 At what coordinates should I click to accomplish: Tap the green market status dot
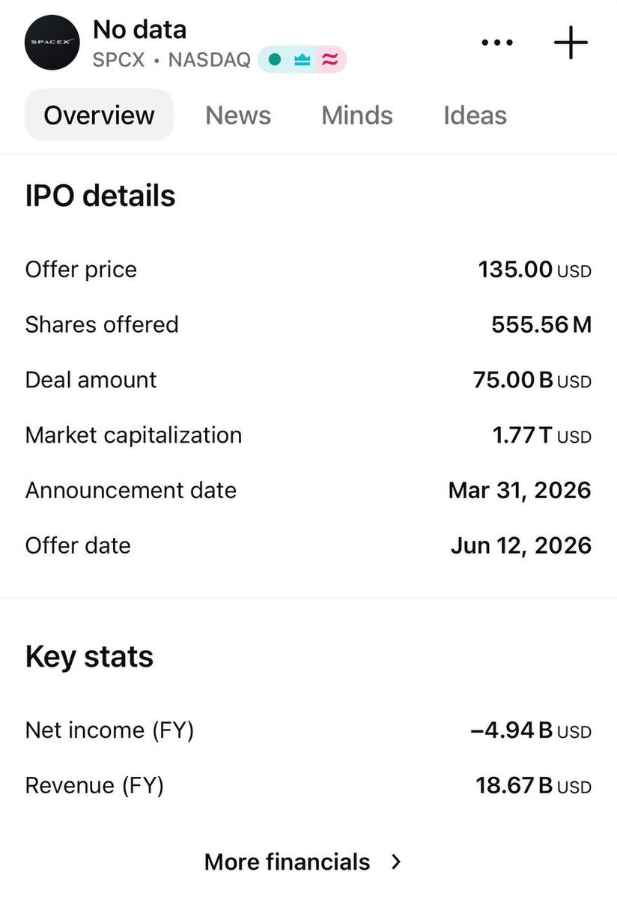[x=275, y=60]
